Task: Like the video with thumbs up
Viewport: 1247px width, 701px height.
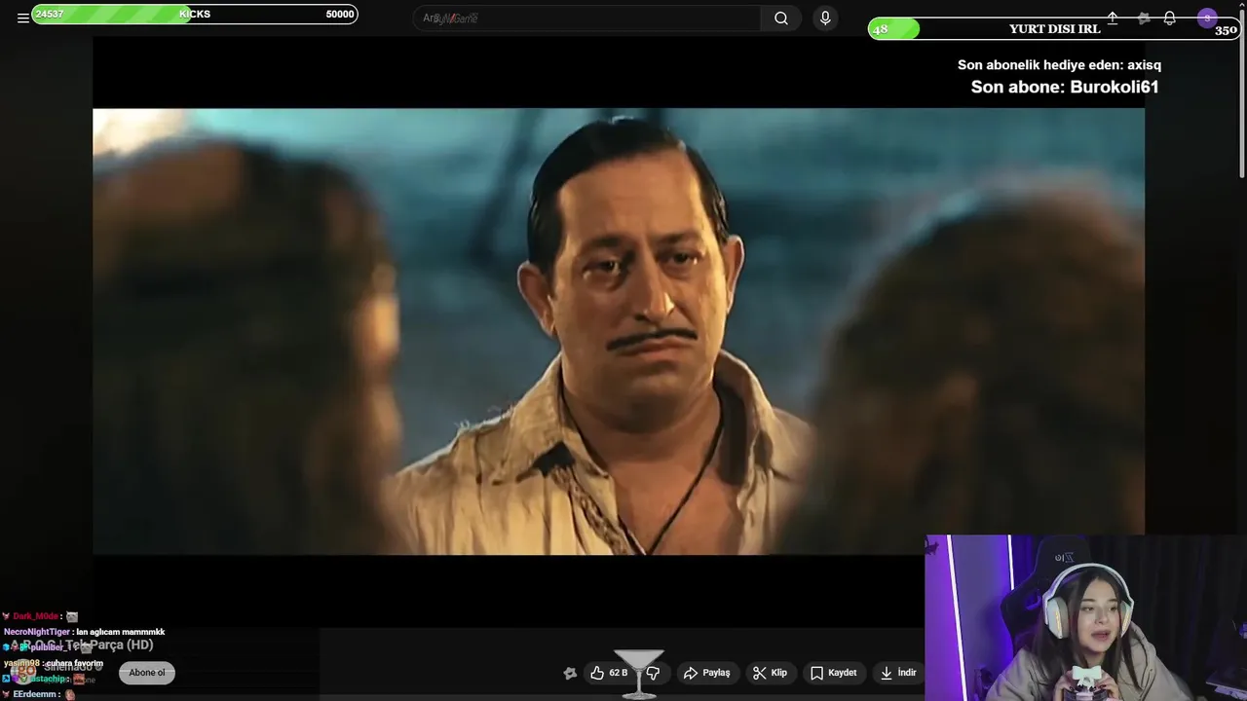Action: [x=609, y=673]
